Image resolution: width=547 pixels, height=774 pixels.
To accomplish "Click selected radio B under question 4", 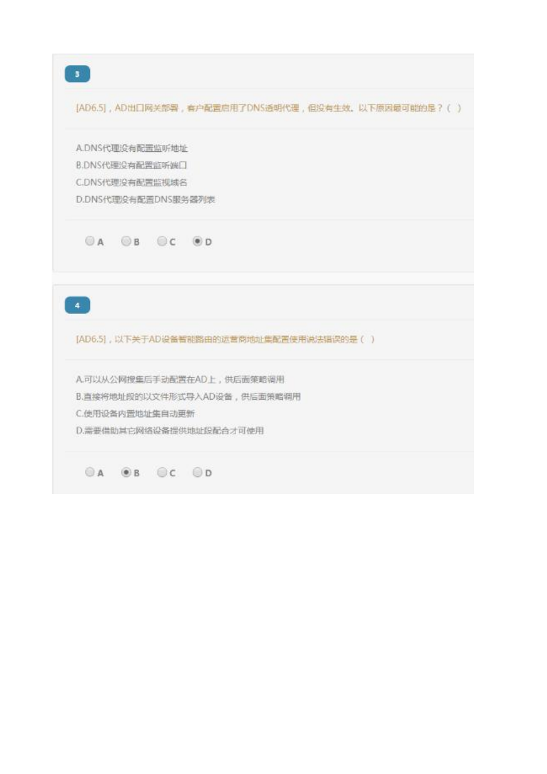I will pos(126,472).
